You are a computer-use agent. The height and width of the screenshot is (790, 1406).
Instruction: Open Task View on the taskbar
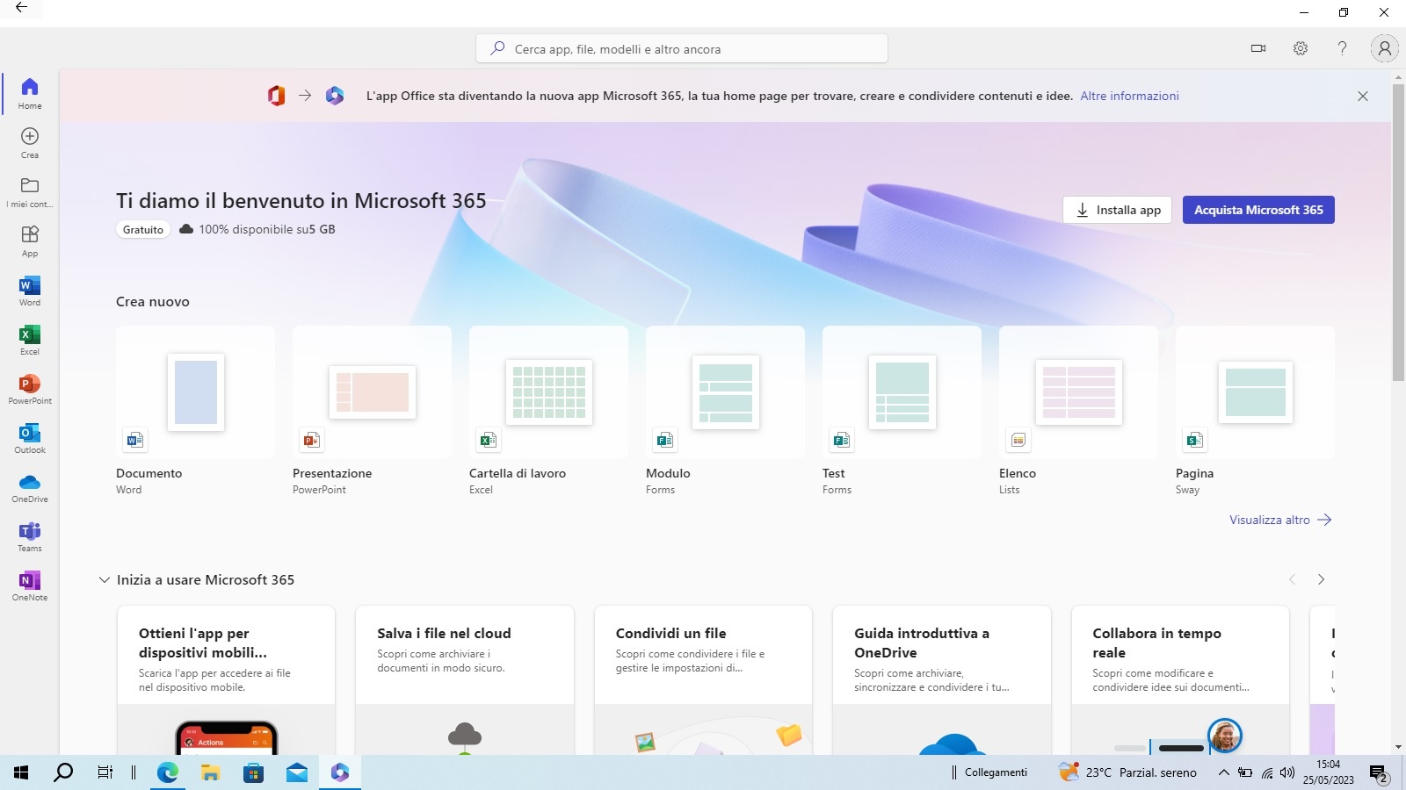[x=105, y=772]
